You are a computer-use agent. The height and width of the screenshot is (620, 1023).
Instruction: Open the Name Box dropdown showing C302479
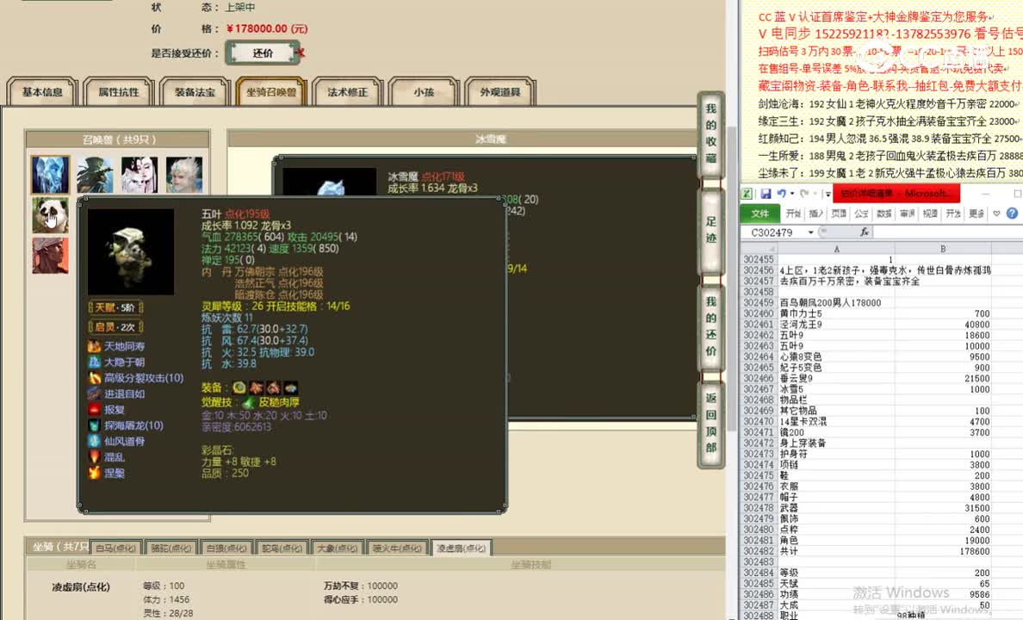810,232
